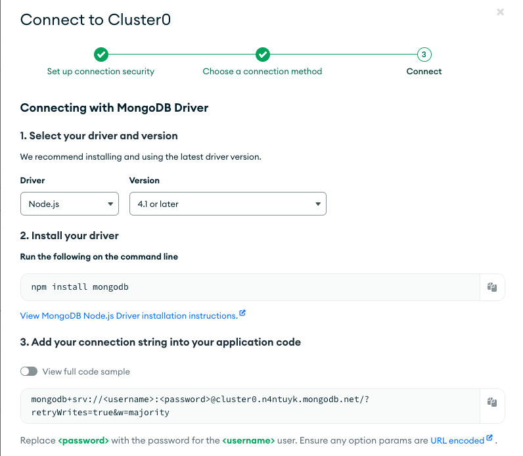Click inside the connection string code box
Image resolution: width=523 pixels, height=456 pixels.
(x=250, y=406)
